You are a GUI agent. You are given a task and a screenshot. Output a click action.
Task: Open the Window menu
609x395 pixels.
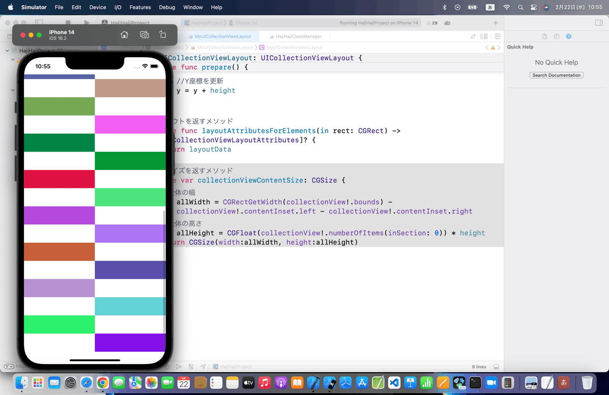coord(193,7)
